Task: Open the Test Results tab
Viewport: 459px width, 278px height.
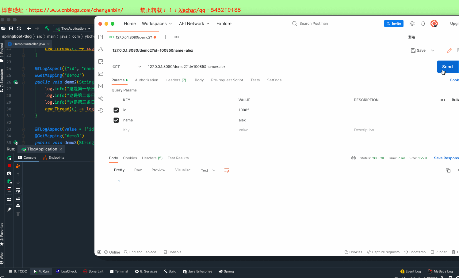Action: 178,158
